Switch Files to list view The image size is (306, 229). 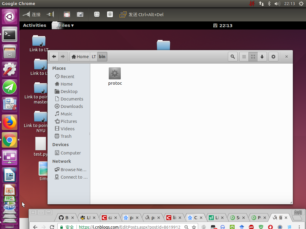(244, 57)
